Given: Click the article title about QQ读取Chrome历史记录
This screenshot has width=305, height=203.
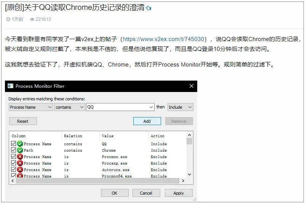Looking at the screenshot, I should click(x=75, y=7).
